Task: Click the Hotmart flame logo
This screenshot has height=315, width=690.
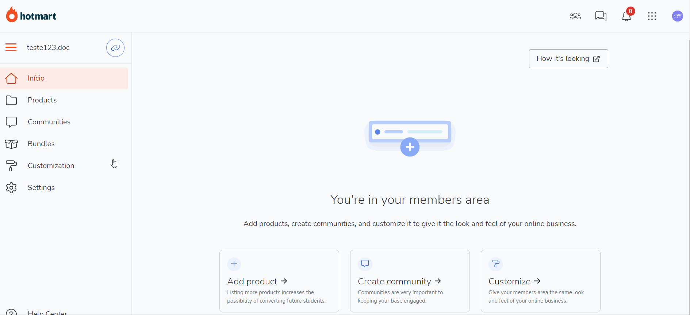Action: pos(12,15)
